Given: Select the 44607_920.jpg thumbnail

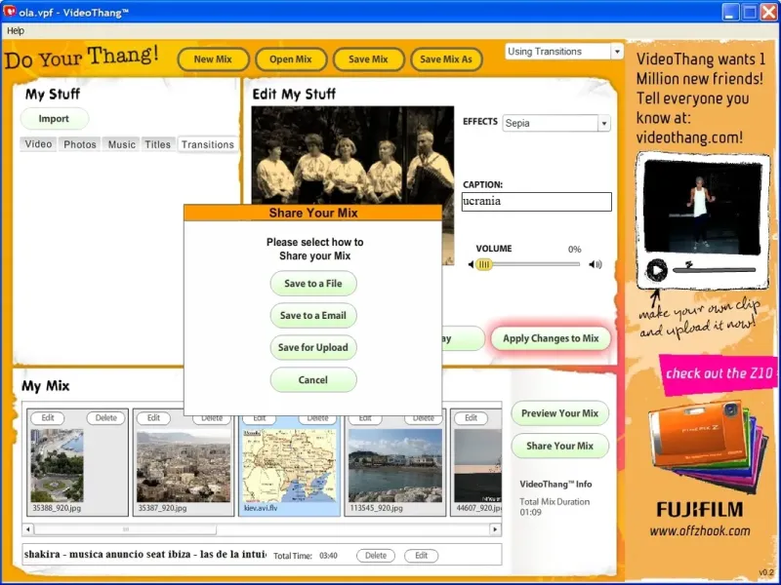Looking at the screenshot, I should tap(477, 466).
